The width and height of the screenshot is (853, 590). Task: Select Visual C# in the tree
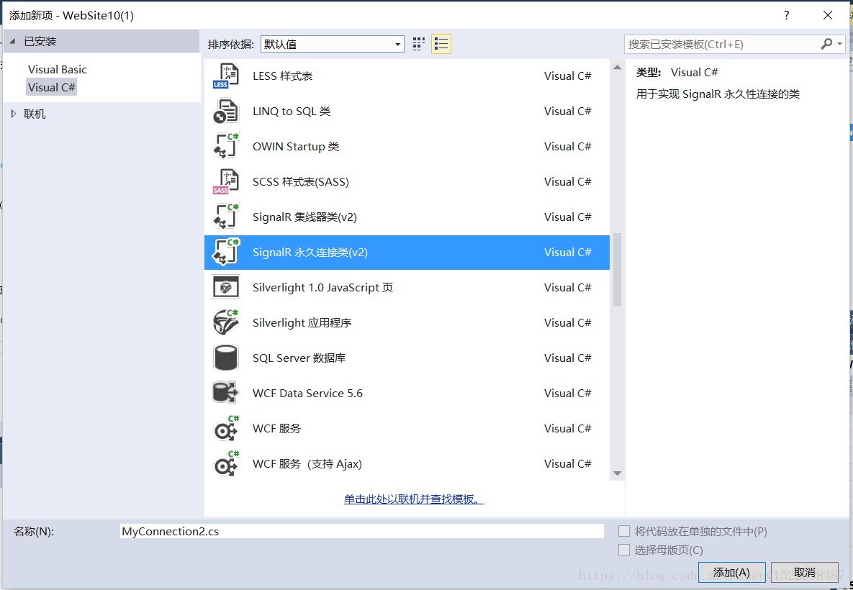[x=52, y=87]
